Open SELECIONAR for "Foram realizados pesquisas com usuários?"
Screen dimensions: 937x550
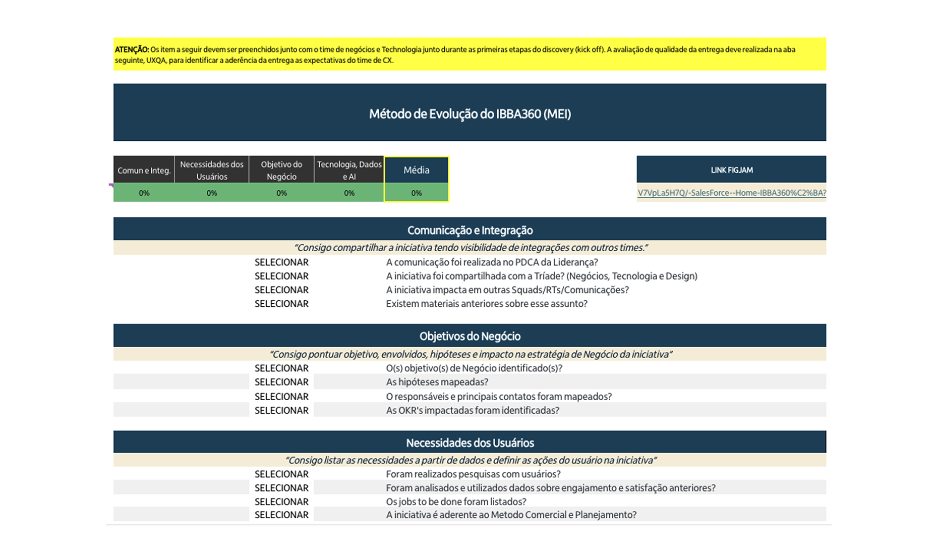281,474
